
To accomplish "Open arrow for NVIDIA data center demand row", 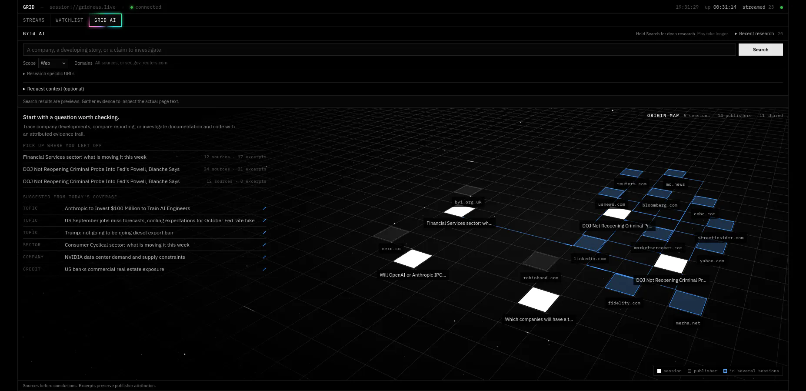I will click(264, 257).
